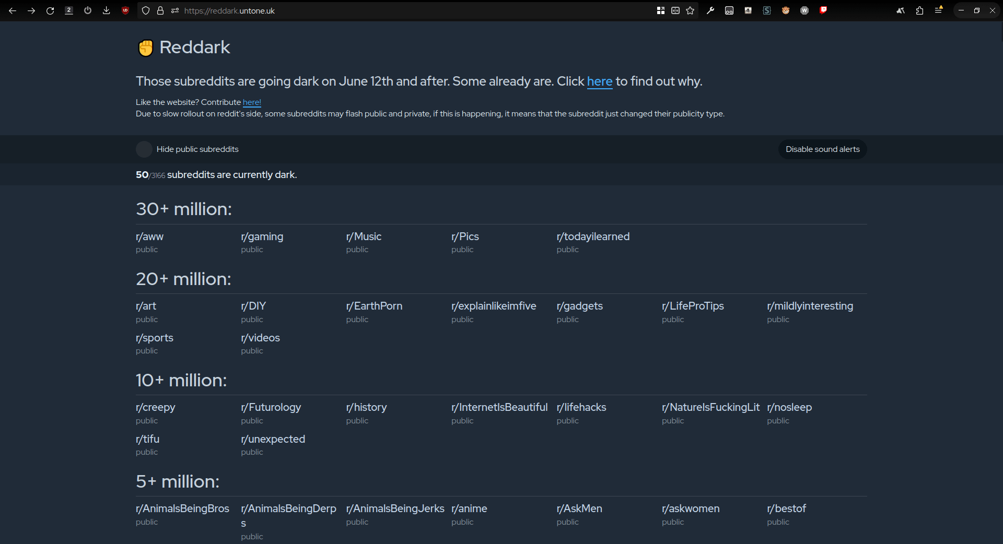
Task: Open the downloads panel
Action: pos(107,10)
